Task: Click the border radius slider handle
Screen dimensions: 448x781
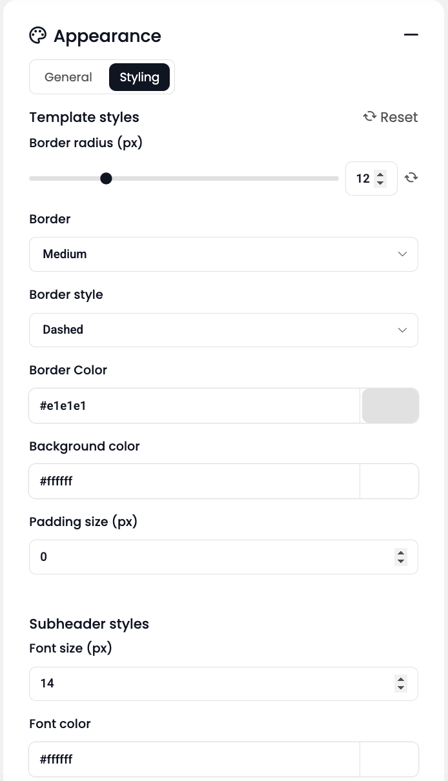Action: point(107,178)
